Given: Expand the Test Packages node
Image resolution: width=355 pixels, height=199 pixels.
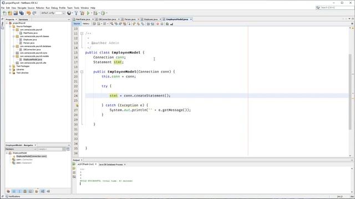Looking at the screenshot, I should point(10,66).
